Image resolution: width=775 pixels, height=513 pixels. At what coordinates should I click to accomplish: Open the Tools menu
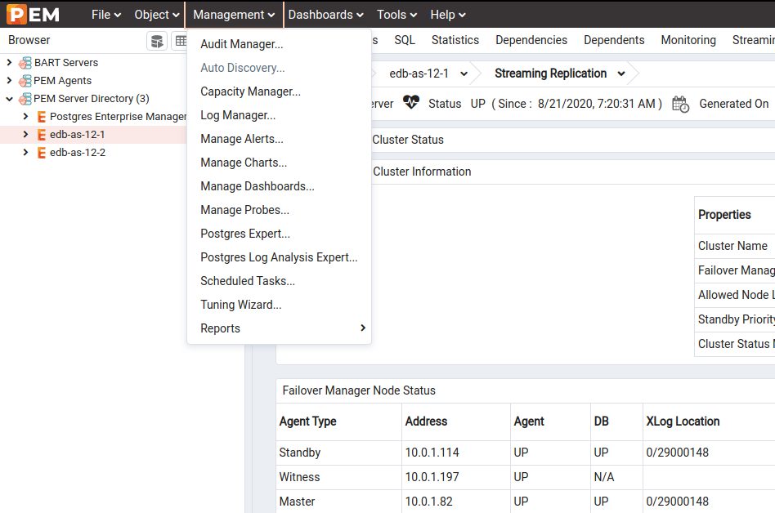click(x=396, y=15)
